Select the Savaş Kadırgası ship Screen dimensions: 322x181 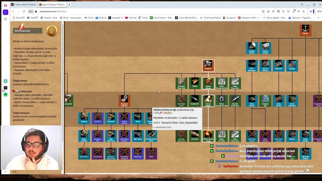click(292, 101)
